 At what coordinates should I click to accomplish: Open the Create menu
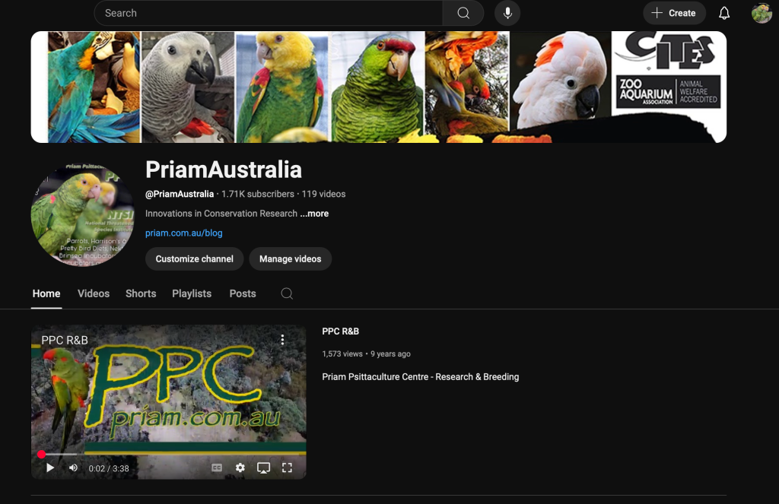pos(674,13)
